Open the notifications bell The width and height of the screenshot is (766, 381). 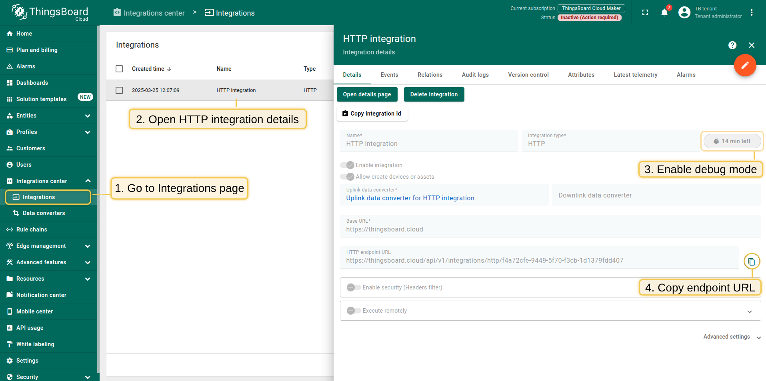(664, 13)
